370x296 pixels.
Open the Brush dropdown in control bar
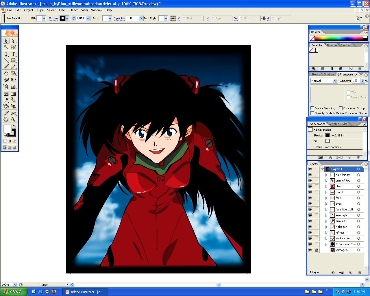pyautogui.click(x=110, y=18)
